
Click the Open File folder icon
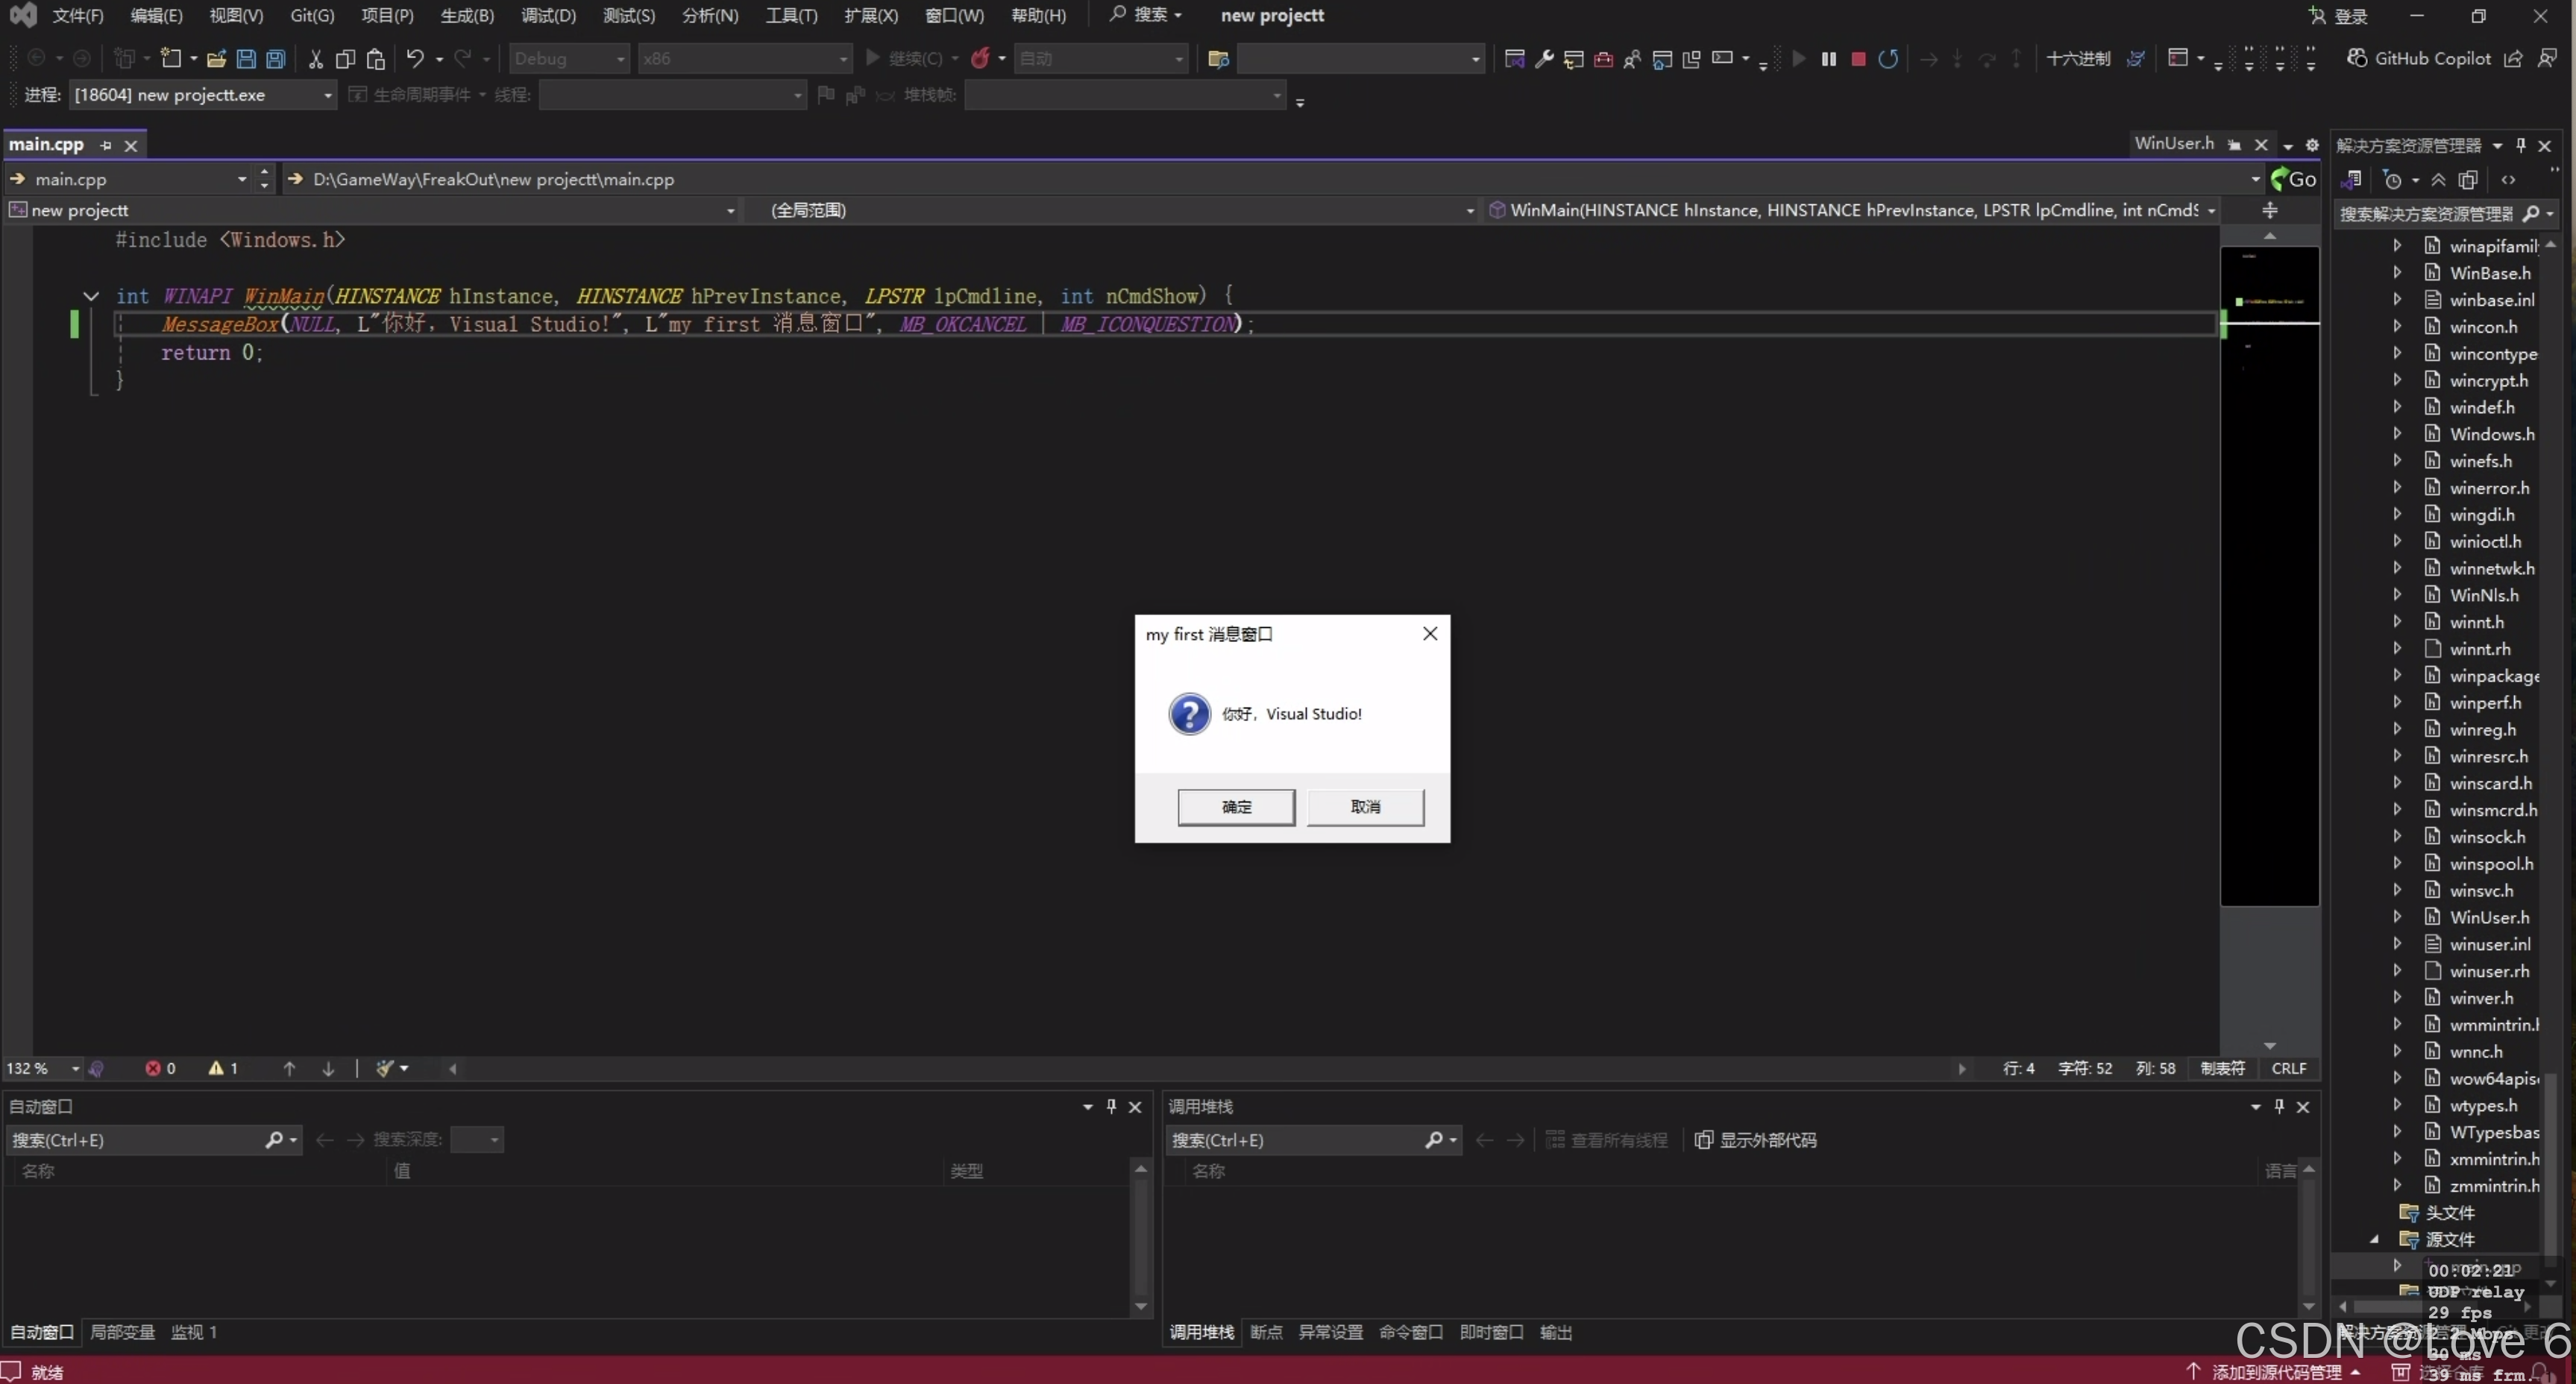[x=216, y=59]
